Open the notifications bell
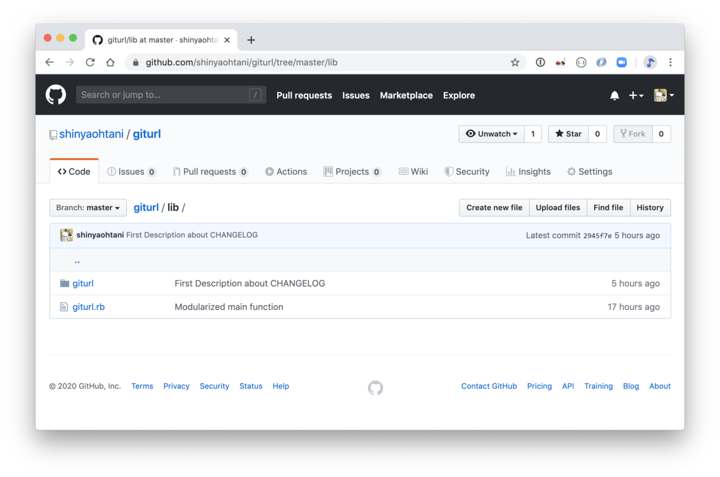Screen dimensions: 720x477 tap(614, 96)
